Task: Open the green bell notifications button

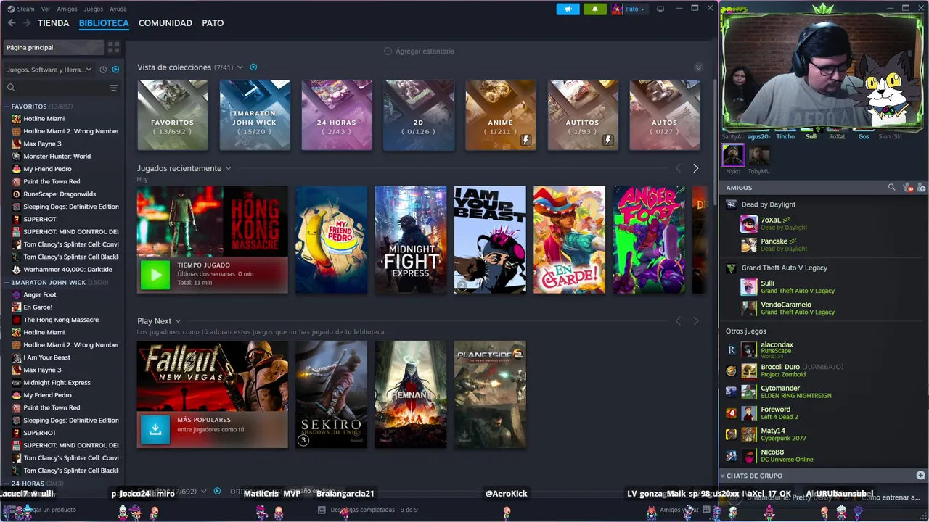Action: [594, 9]
